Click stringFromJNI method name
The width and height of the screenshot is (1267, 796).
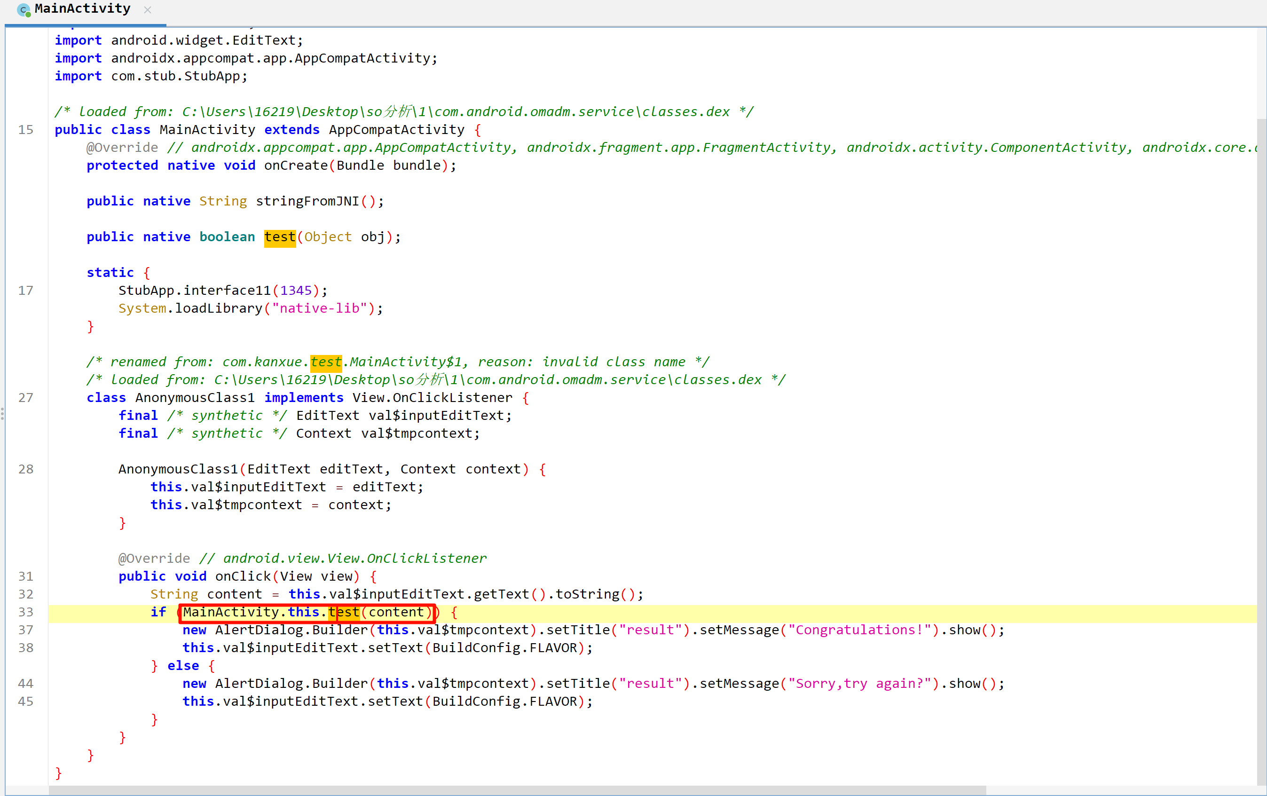pos(307,202)
